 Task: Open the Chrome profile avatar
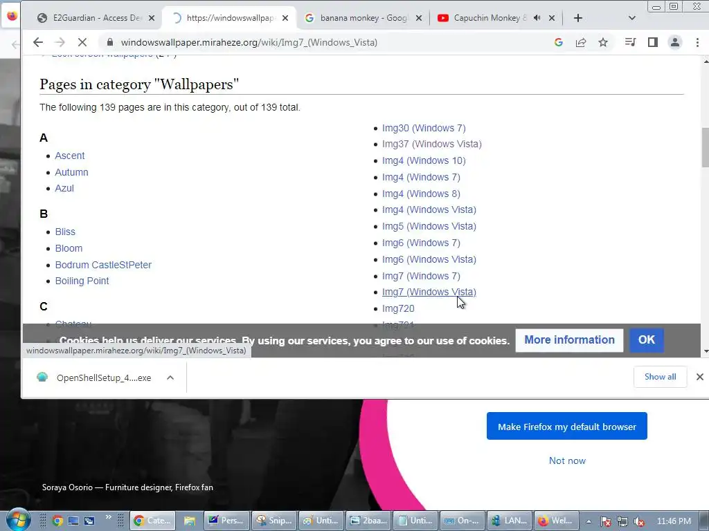pyautogui.click(x=674, y=42)
